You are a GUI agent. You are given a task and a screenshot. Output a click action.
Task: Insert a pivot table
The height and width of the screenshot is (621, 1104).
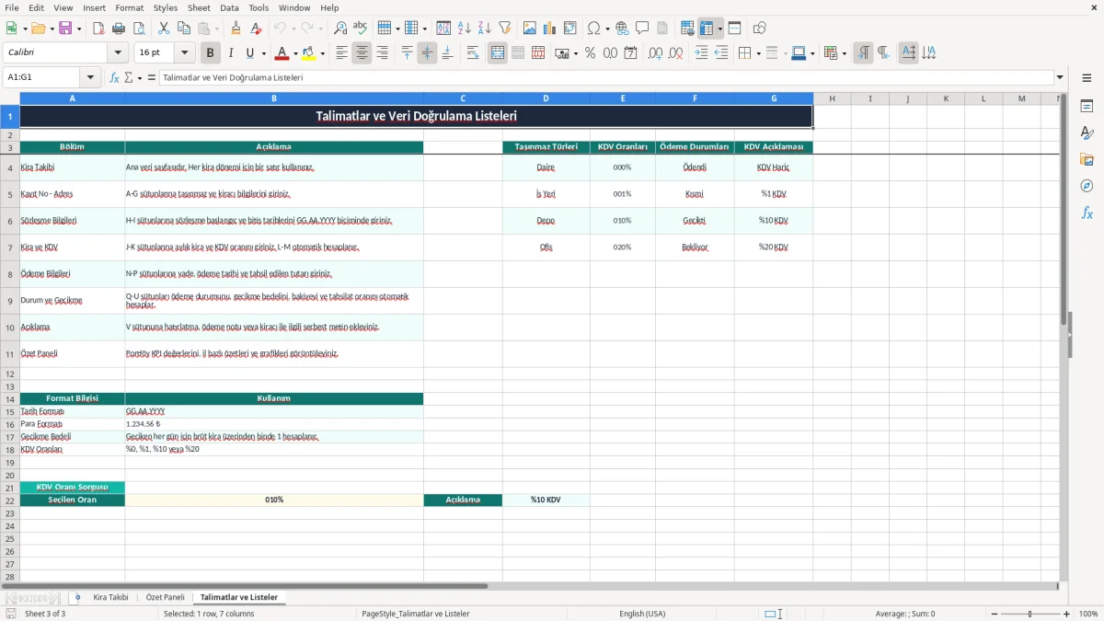pos(570,29)
